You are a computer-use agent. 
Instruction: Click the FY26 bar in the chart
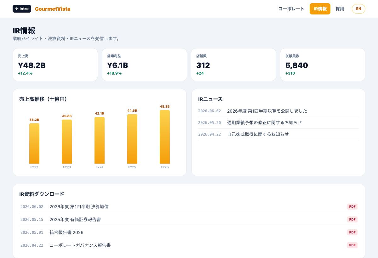[165, 137]
